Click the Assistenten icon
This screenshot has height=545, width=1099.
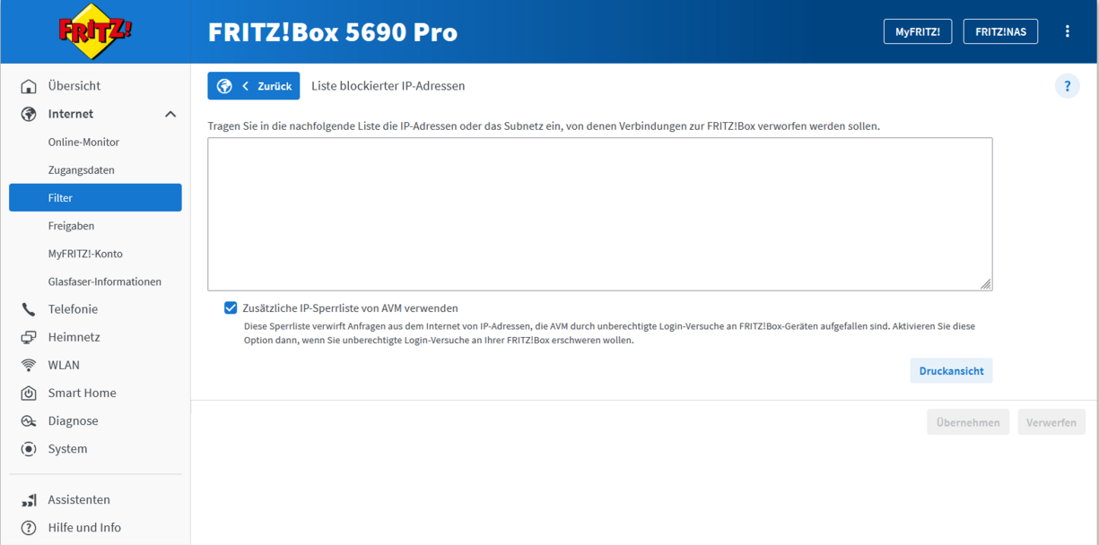(x=29, y=500)
